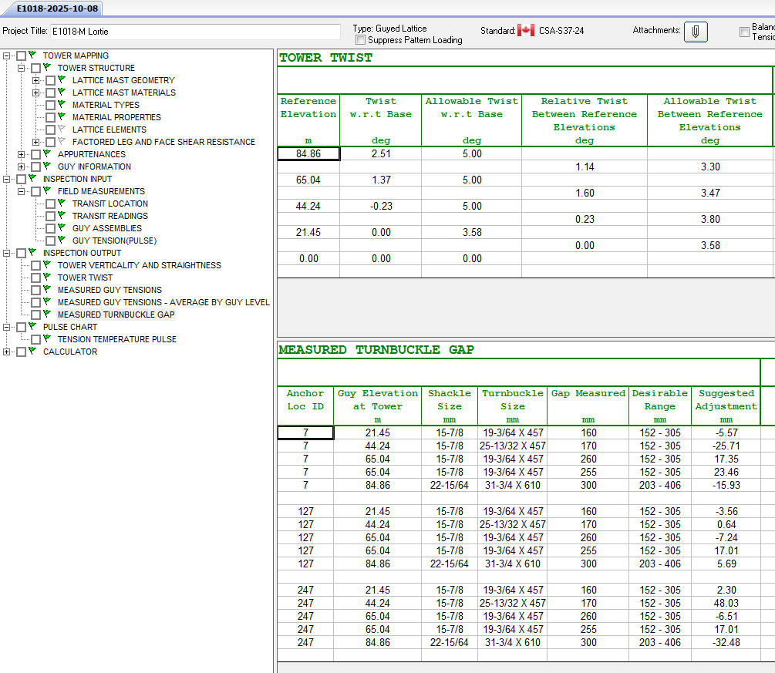This screenshot has height=673, width=775.
Task: Click green flag icon beside PULSE CHART
Action: 32,326
